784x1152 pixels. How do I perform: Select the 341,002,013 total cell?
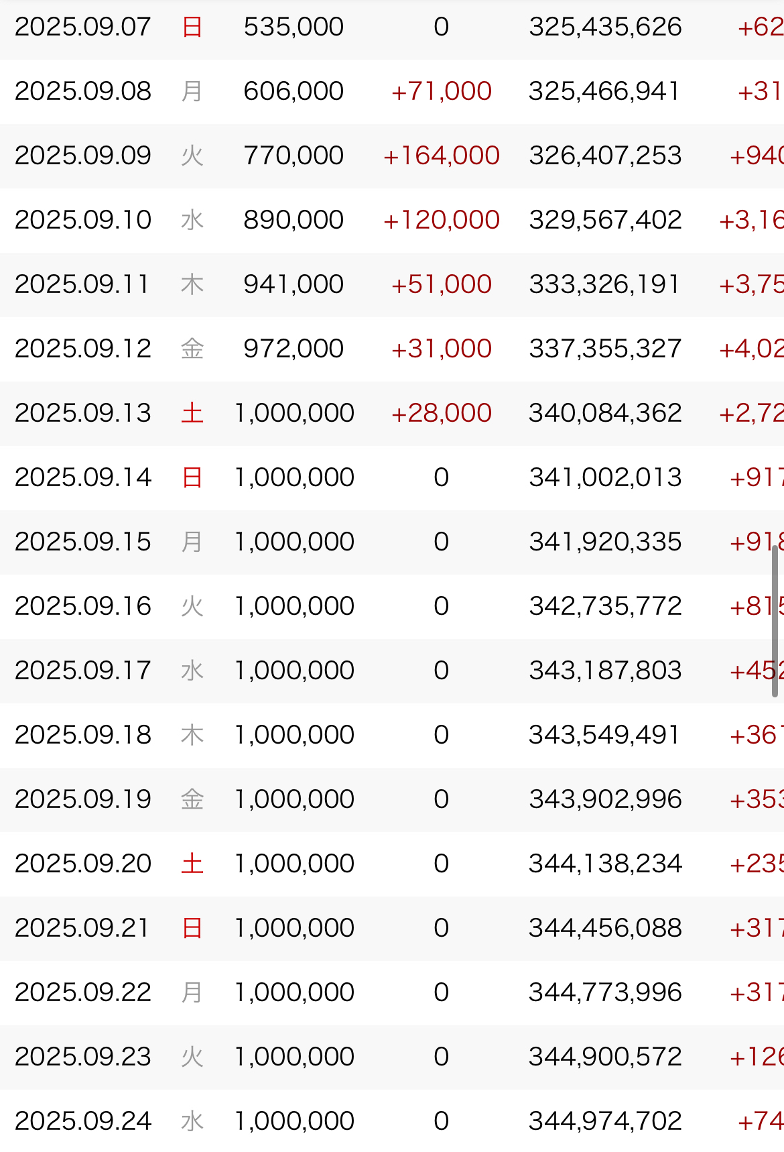(605, 477)
